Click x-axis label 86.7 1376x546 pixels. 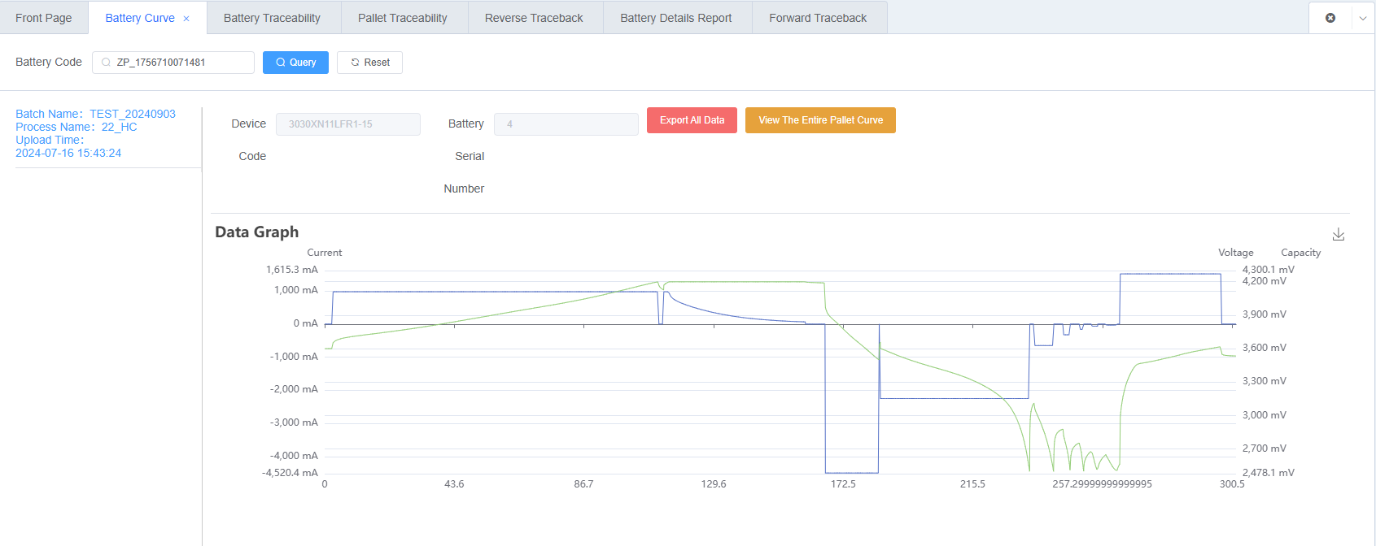pos(583,484)
